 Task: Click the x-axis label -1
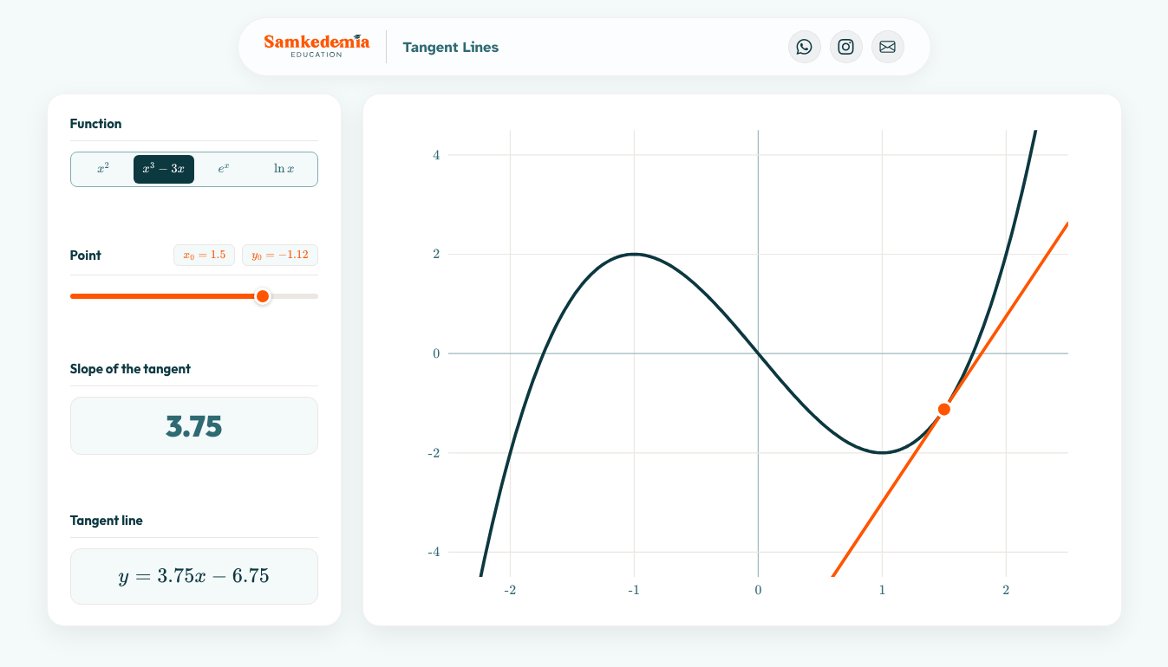click(x=634, y=590)
